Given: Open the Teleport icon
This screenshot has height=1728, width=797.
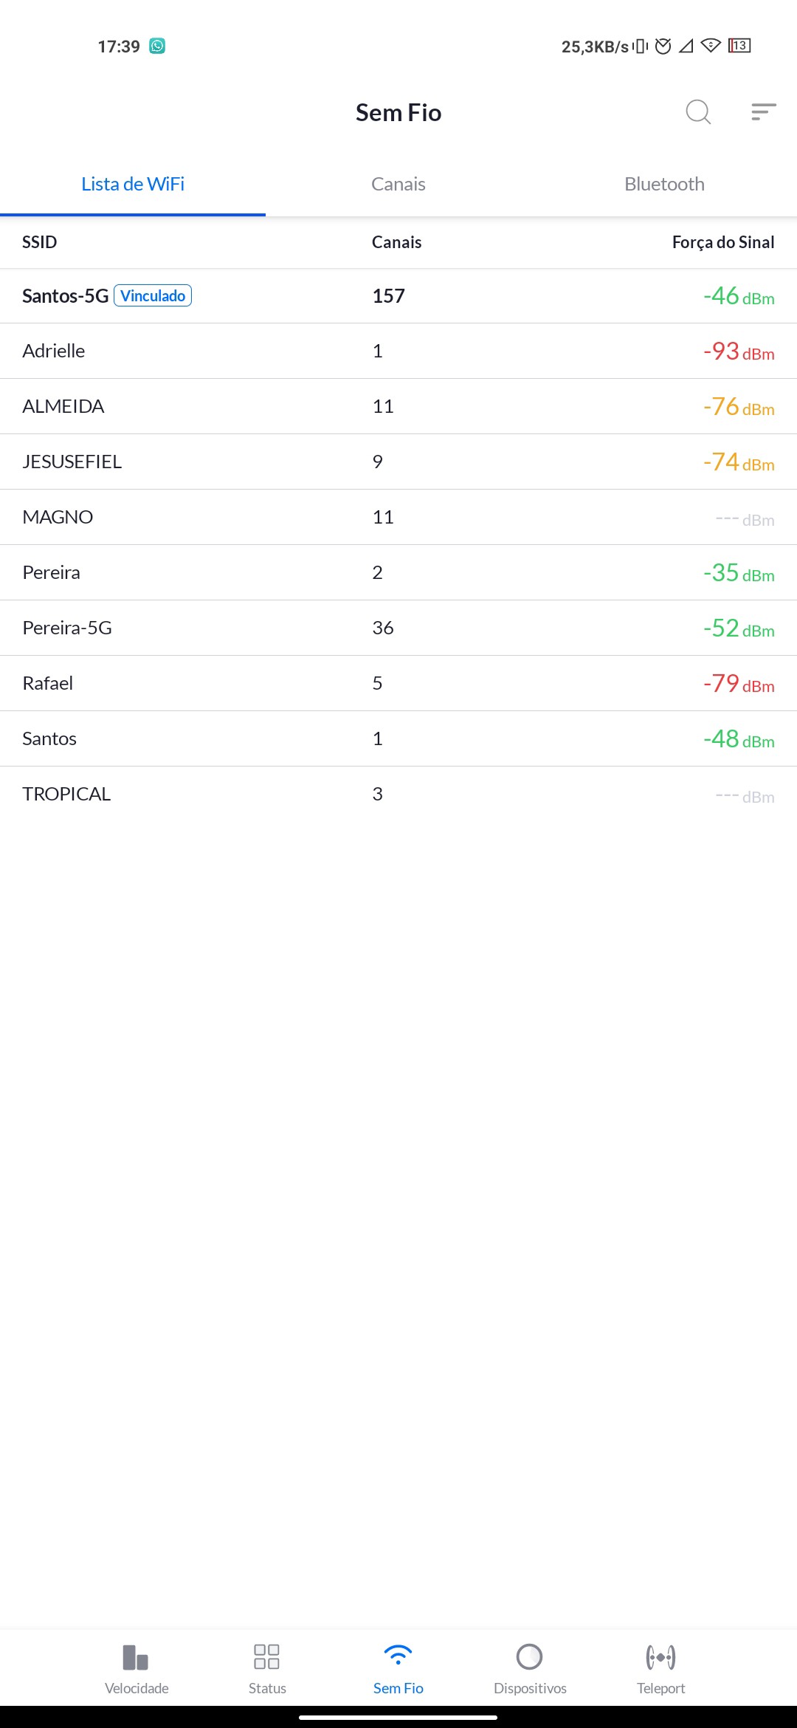Looking at the screenshot, I should coord(660,1657).
